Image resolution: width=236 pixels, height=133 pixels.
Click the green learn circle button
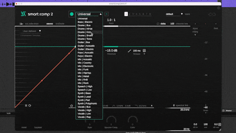(72, 14)
